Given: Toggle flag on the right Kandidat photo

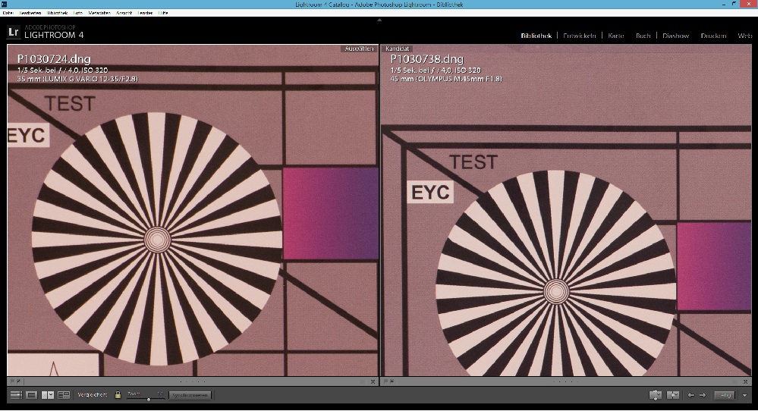Looking at the screenshot, I should click(385, 381).
